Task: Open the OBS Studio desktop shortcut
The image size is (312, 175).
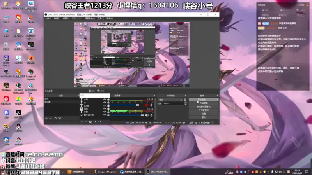Action: coord(6,73)
